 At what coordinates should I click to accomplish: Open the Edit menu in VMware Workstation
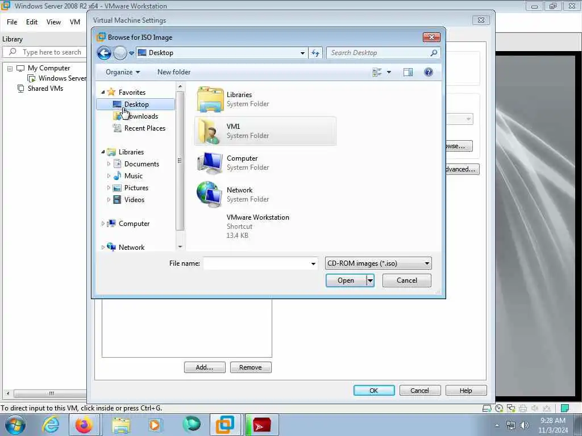tap(32, 22)
